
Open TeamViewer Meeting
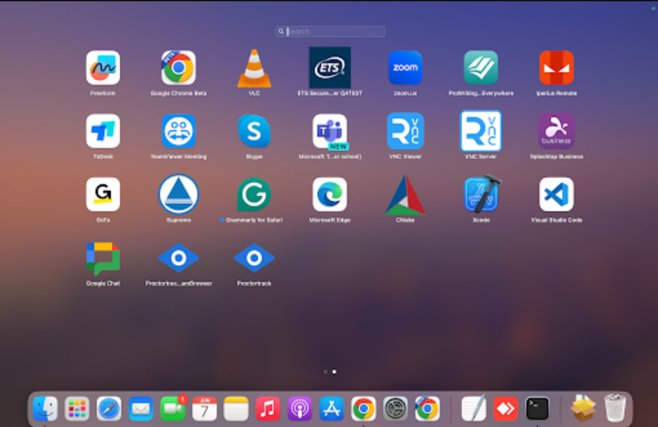coord(178,131)
